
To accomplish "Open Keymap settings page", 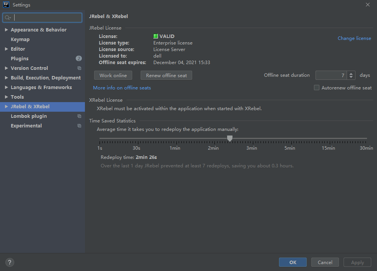I will click(x=20, y=40).
